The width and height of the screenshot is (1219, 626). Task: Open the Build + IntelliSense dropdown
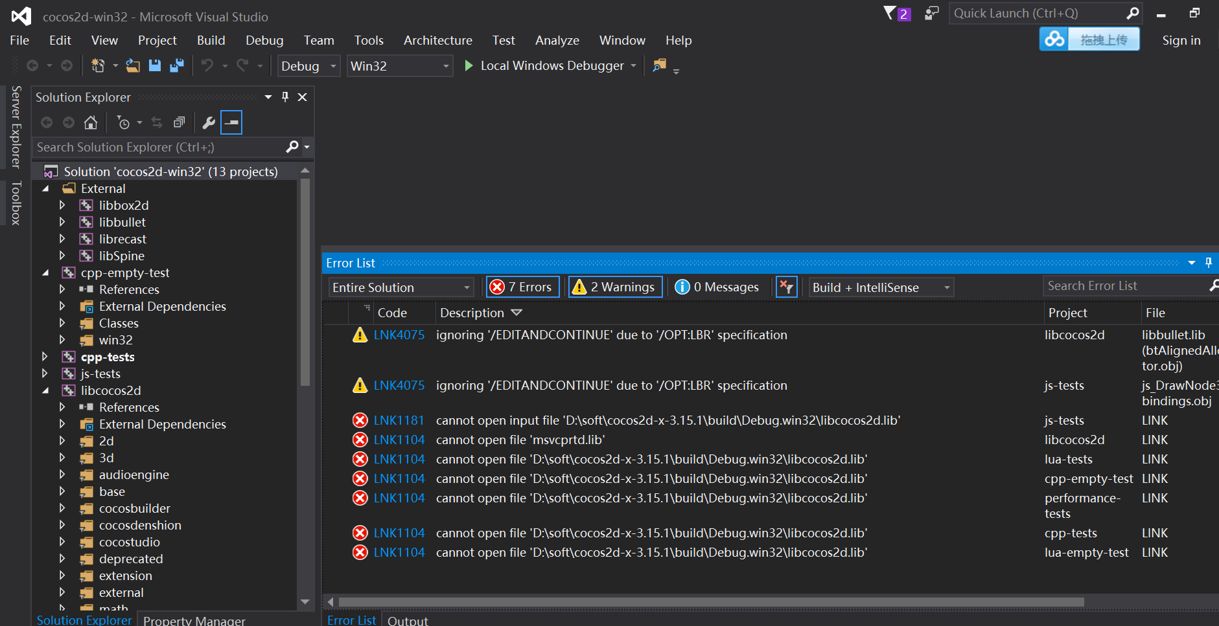coord(881,287)
